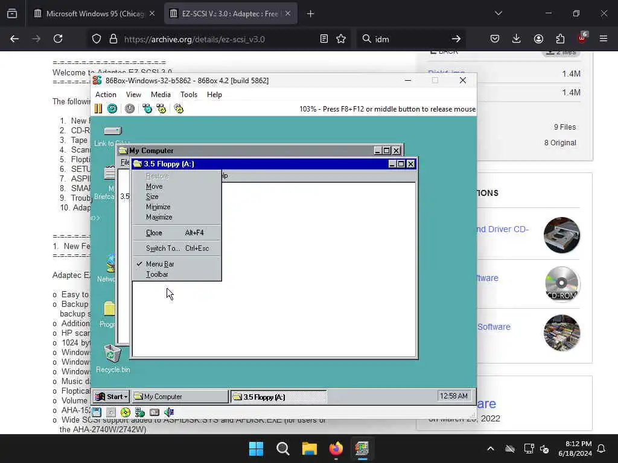The width and height of the screenshot is (618, 463).
Task: Click the Ctrl+Alt+Del toolbar icon in 86Box
Action: coord(147,109)
